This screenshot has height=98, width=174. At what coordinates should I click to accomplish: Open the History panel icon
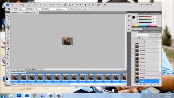coord(129,16)
